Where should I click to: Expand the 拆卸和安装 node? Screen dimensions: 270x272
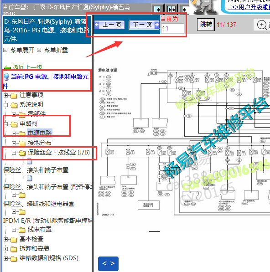(5, 249)
